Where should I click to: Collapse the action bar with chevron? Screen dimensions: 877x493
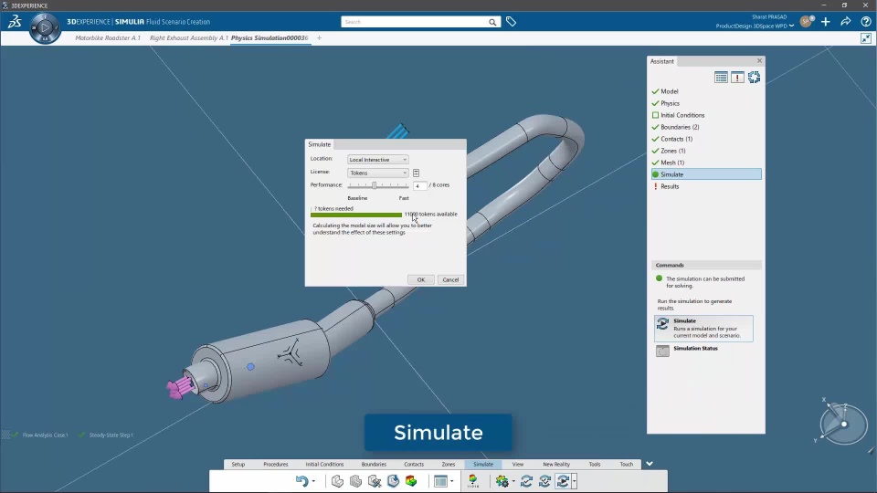pos(650,464)
